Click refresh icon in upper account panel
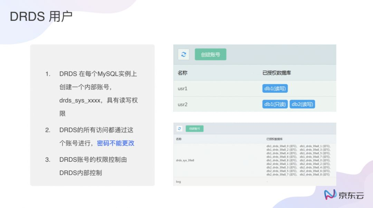This screenshot has width=373, height=208. (x=183, y=55)
